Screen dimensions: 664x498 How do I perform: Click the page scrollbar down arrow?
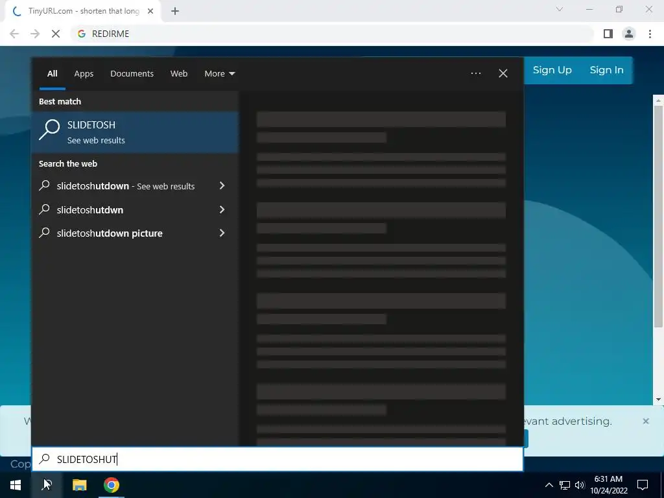[x=658, y=399]
